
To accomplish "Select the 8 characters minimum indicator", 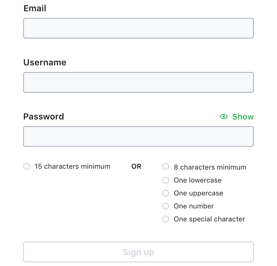I will 166,166.
